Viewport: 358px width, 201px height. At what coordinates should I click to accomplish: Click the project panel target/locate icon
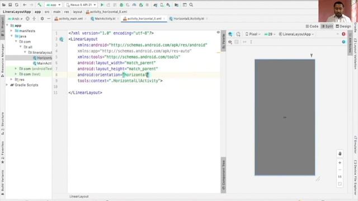tap(27, 18)
